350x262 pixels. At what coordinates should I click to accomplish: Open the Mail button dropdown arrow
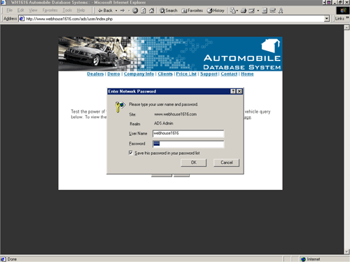click(x=237, y=11)
